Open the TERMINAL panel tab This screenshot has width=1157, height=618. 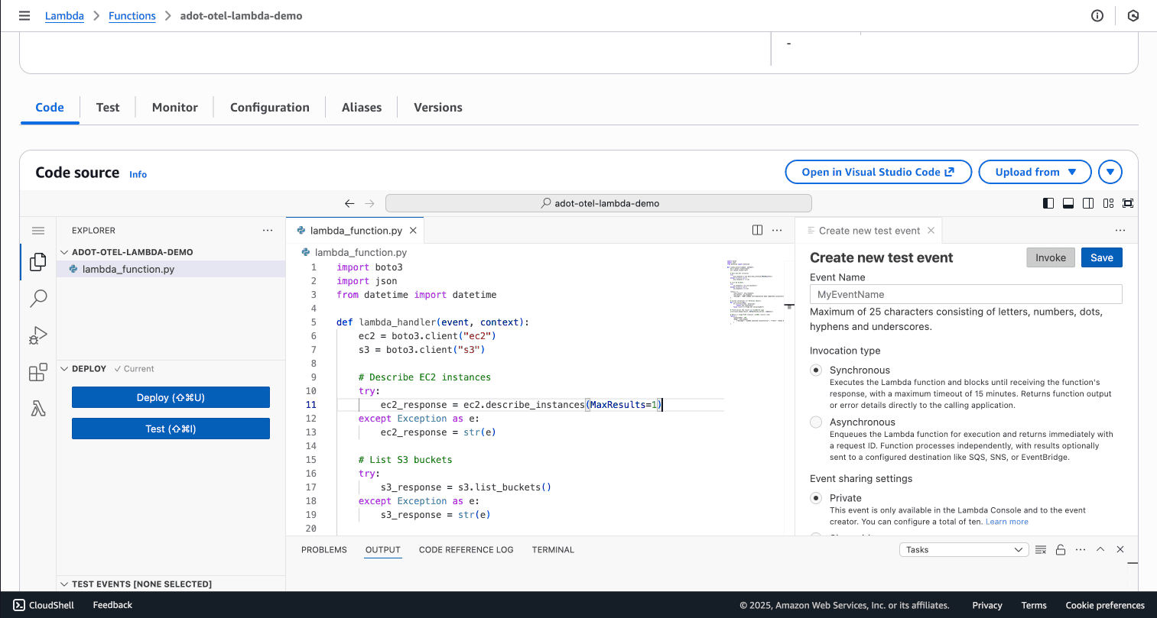pos(552,549)
